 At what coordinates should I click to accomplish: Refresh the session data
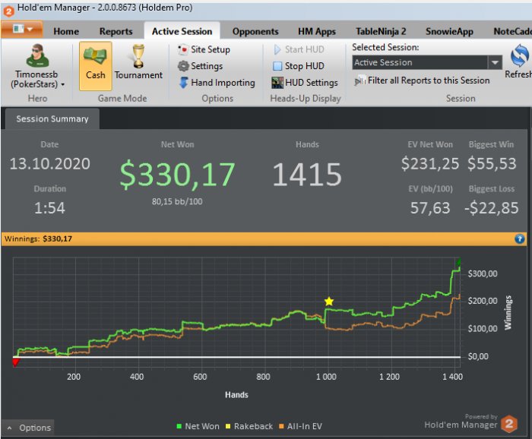point(520,61)
